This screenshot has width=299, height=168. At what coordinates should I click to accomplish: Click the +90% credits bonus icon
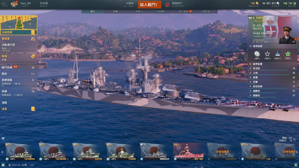(x=257, y=54)
